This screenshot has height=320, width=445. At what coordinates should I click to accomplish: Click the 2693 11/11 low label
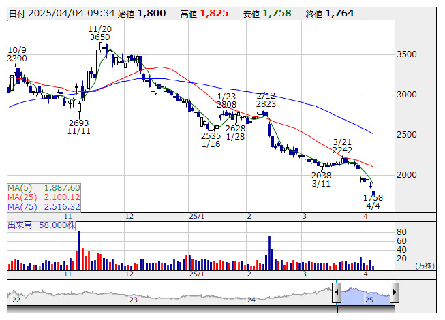[78, 127]
